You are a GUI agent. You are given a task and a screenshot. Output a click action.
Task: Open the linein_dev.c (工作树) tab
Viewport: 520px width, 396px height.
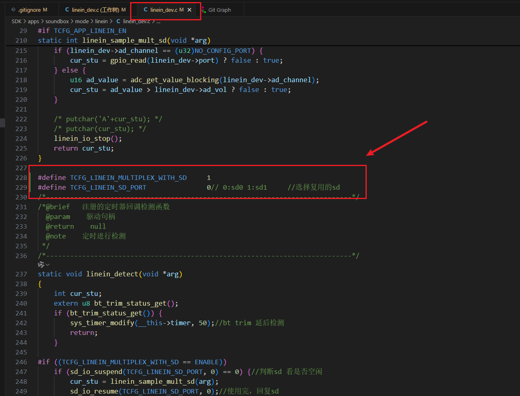click(x=96, y=10)
